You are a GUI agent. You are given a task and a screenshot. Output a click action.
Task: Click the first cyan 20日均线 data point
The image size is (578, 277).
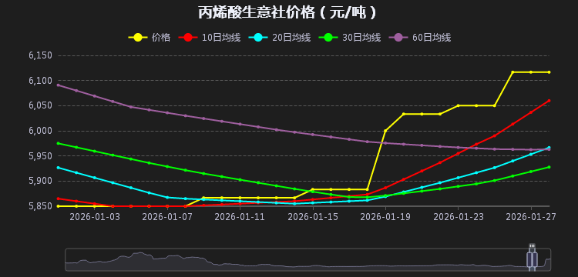59,168
